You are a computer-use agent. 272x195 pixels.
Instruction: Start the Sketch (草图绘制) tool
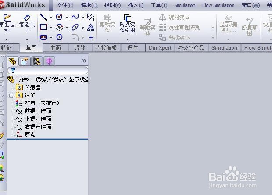coord(7,24)
